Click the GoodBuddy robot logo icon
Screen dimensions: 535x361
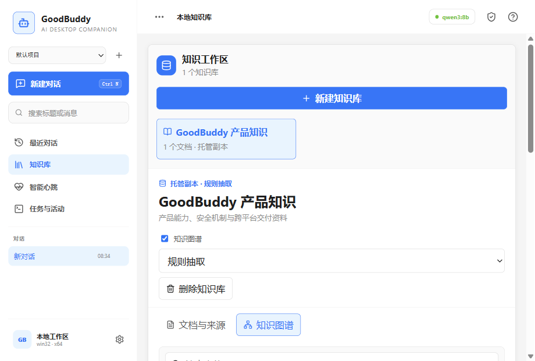[x=23, y=23]
